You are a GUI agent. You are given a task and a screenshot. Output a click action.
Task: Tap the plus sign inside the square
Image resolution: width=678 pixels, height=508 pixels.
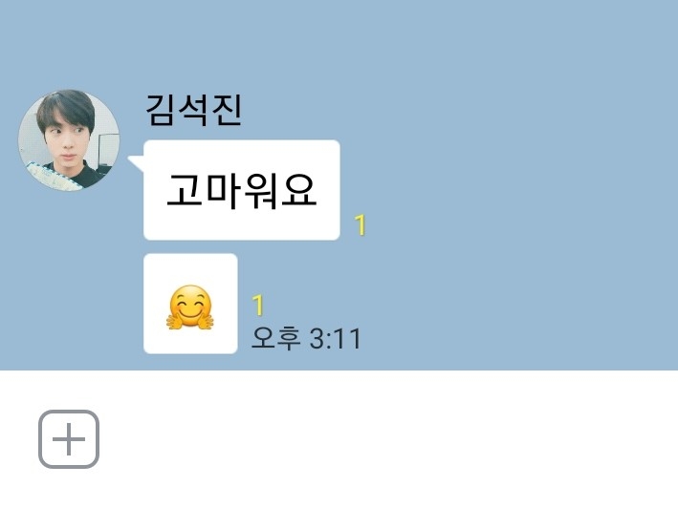(69, 439)
